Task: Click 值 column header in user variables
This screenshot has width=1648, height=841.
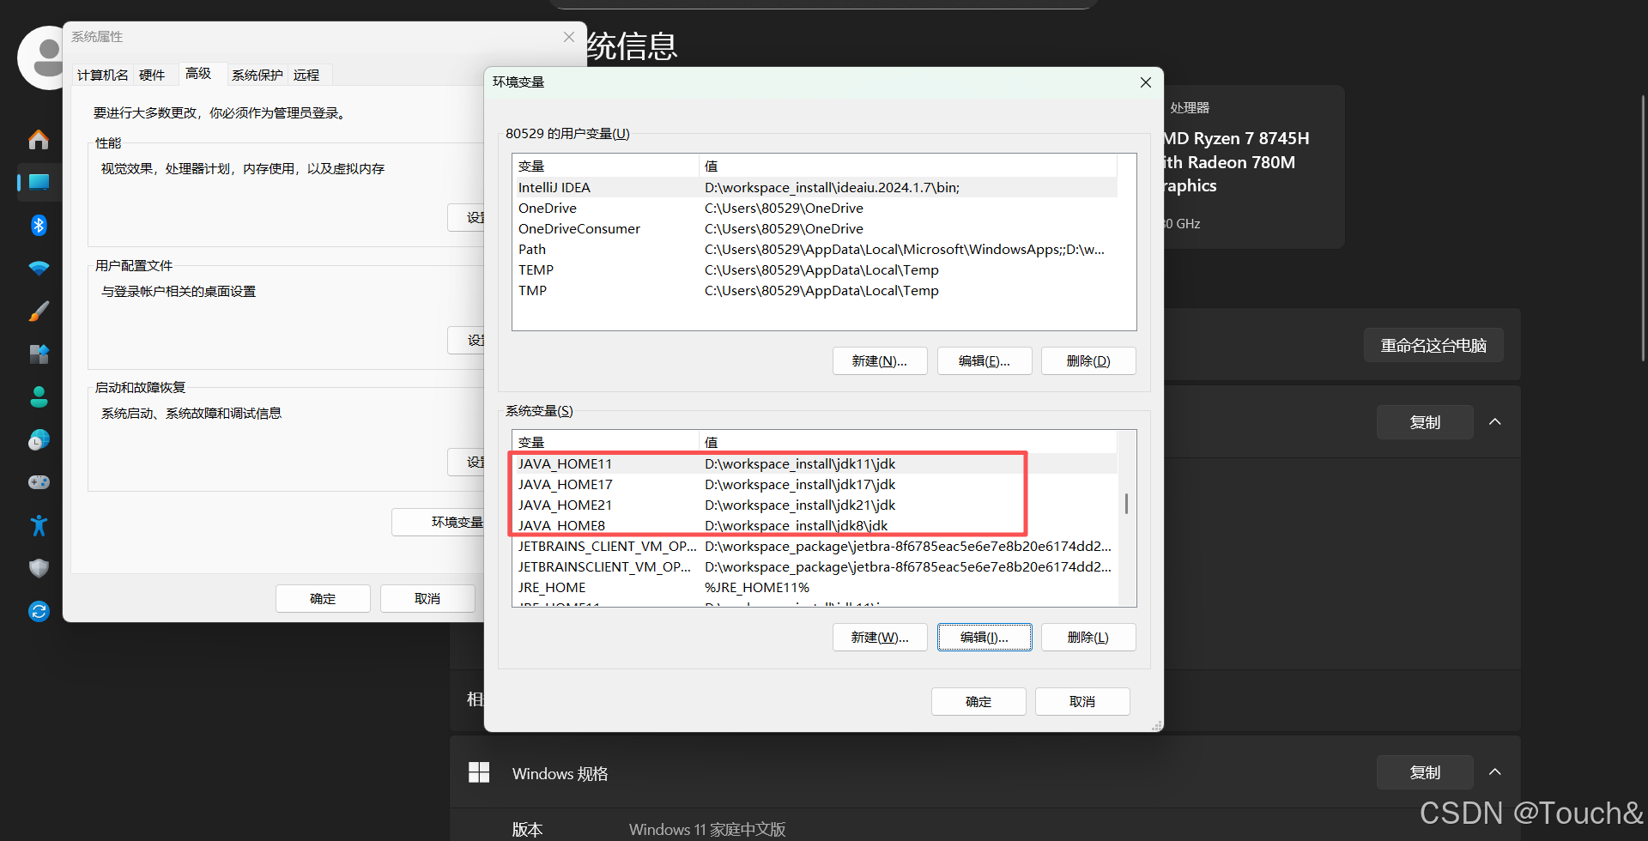Action: [x=908, y=166]
